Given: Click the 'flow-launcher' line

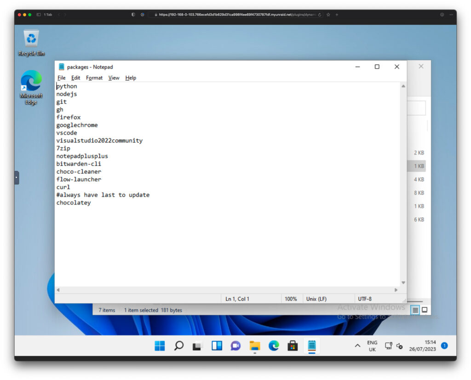Looking at the screenshot, I should (x=79, y=180).
